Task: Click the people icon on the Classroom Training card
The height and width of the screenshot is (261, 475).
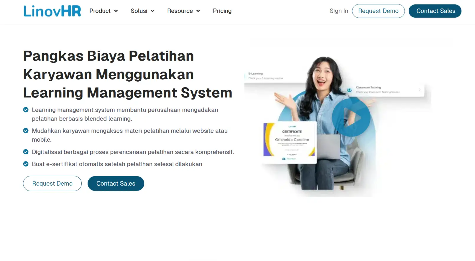Action: click(x=349, y=90)
